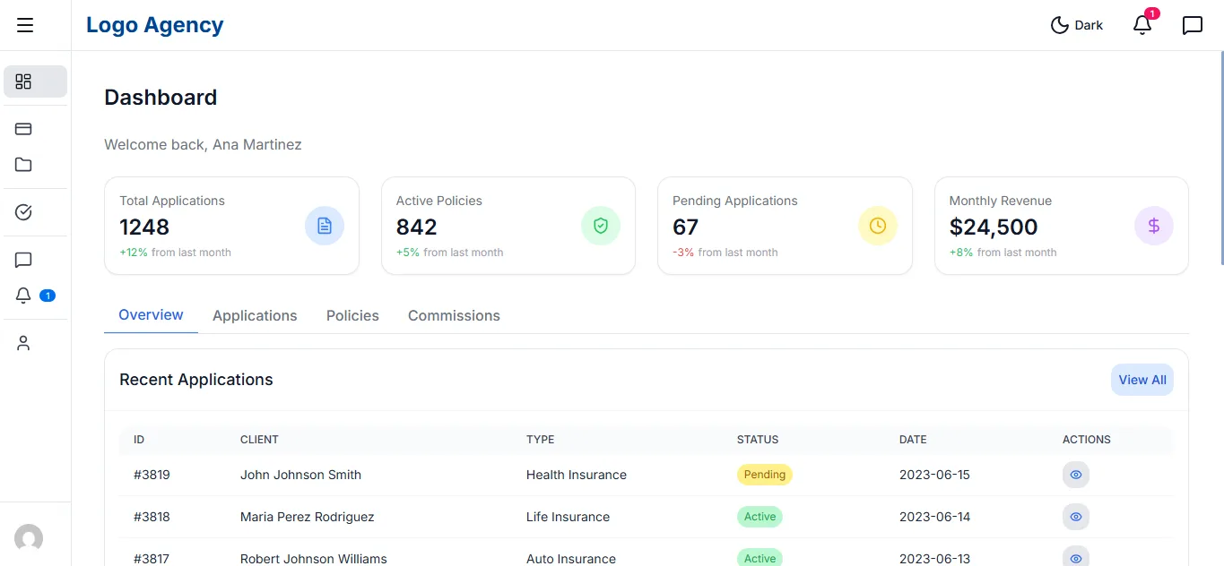This screenshot has height=566, width=1224.
Task: Click the user avatar at sidebar bottom
Action: [29, 538]
